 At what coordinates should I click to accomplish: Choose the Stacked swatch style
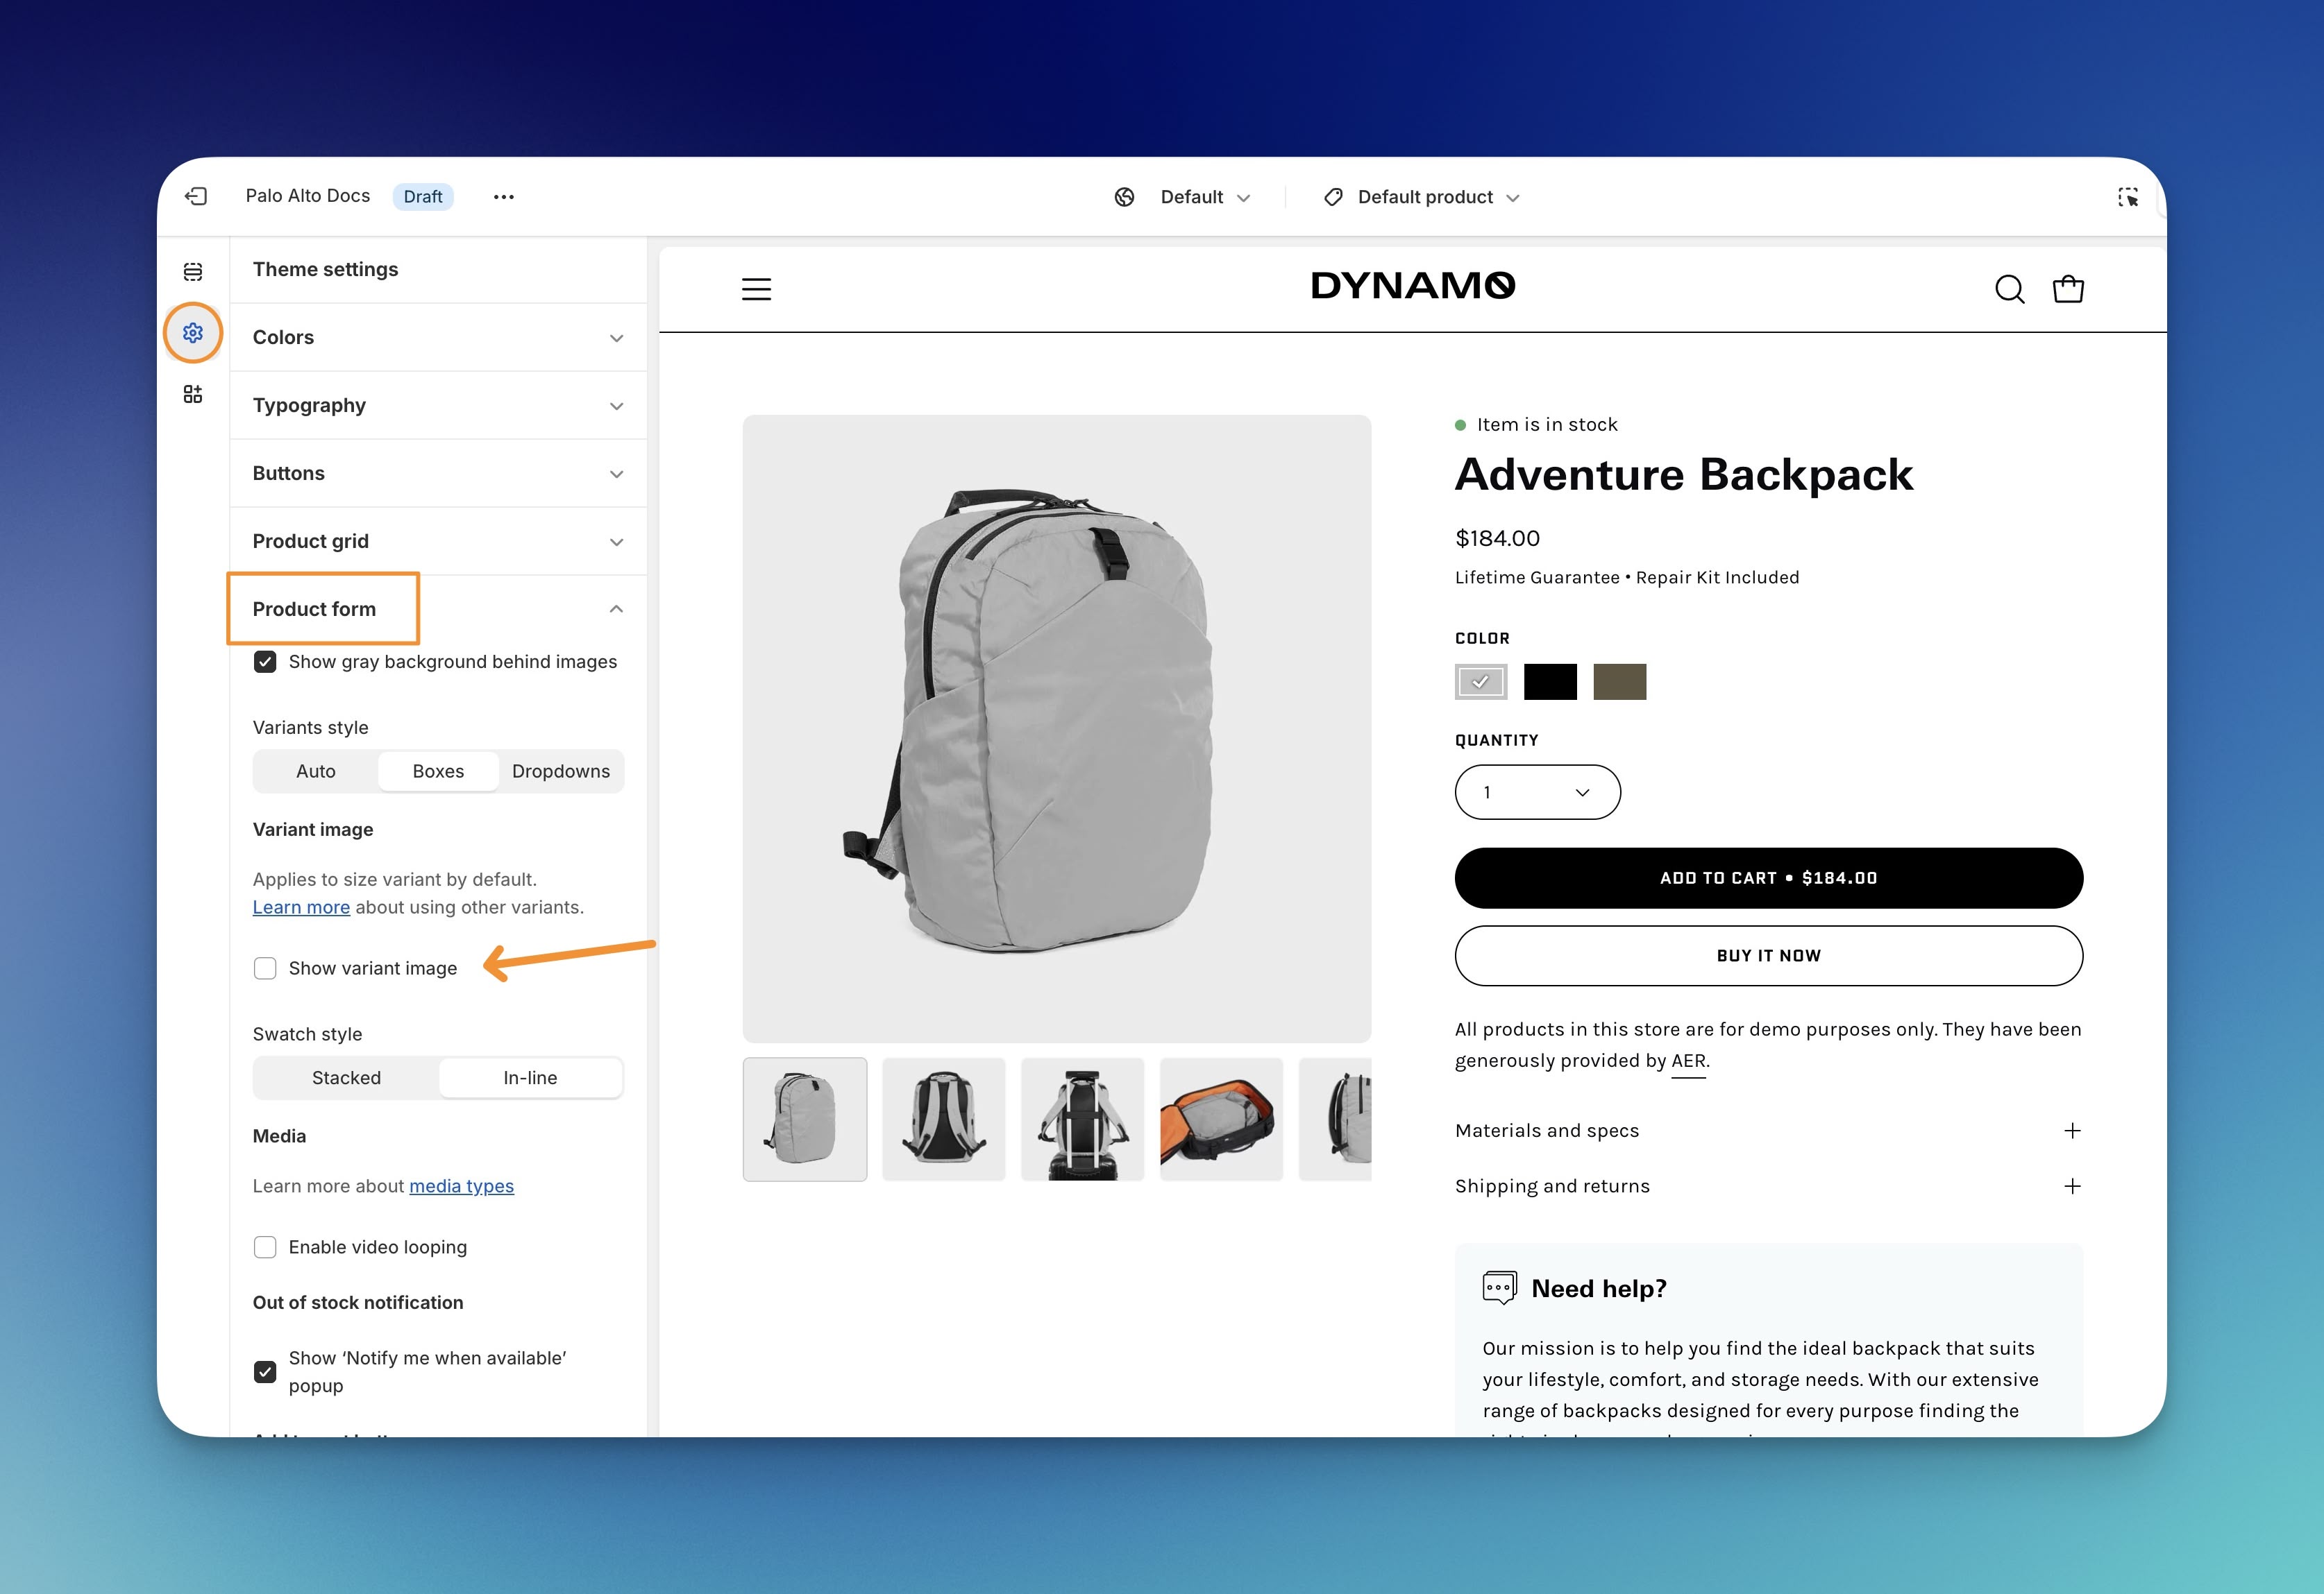[x=346, y=1077]
